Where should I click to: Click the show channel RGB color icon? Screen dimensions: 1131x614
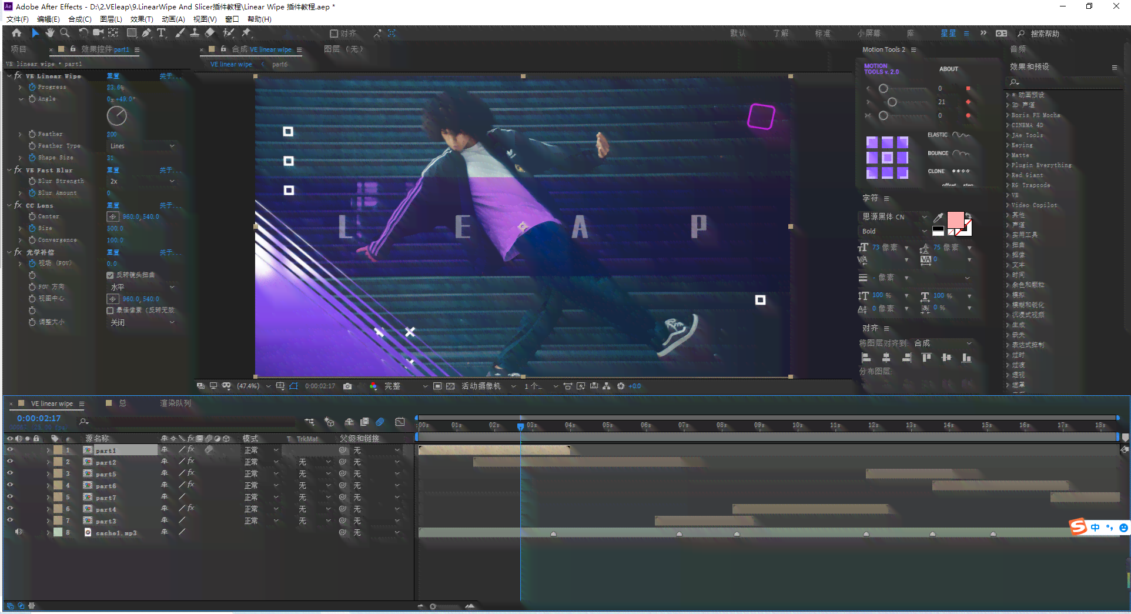click(373, 386)
